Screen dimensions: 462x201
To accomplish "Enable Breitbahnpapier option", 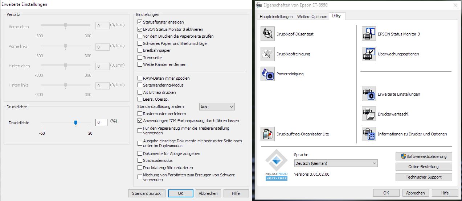I will [140, 50].
